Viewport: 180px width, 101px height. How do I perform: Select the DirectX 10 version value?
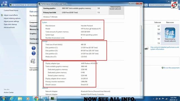tap(84, 85)
